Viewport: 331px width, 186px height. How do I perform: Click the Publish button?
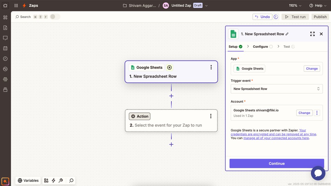[x=320, y=17]
